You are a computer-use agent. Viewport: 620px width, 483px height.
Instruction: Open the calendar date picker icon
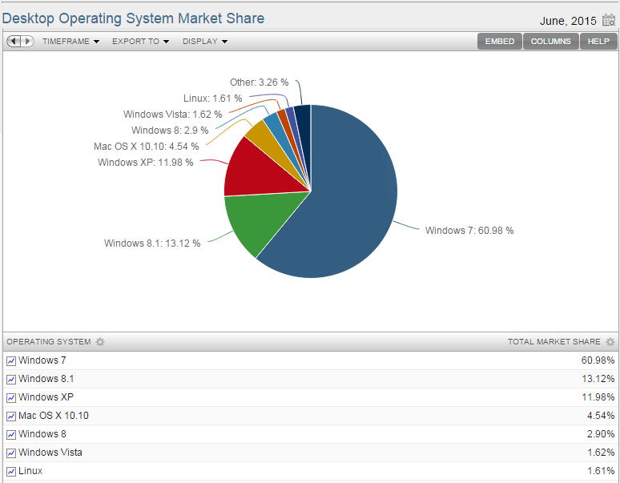[609, 21]
